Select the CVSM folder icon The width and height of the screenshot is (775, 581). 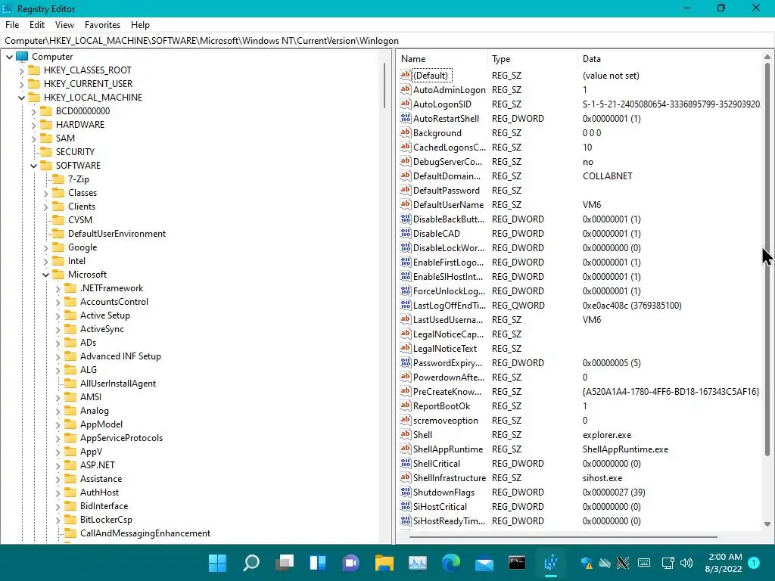coord(58,220)
